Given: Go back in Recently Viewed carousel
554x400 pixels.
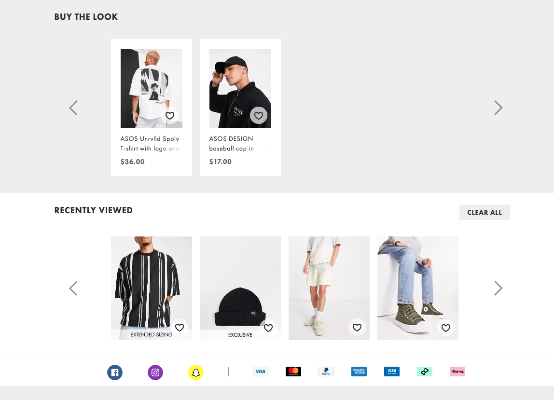Looking at the screenshot, I should [73, 289].
